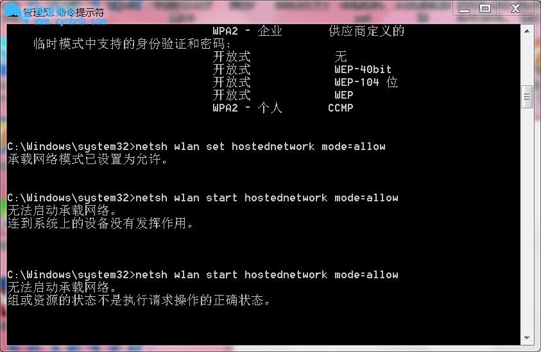The height and width of the screenshot is (352, 541).
Task: Click the 管理员 命令提示符 title bar text
Action: pyautogui.click(x=64, y=12)
